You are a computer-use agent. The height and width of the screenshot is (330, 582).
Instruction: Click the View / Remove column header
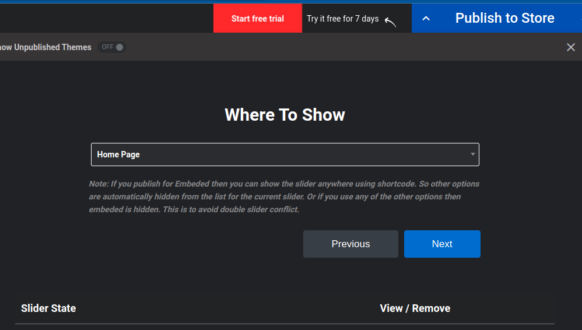[415, 308]
